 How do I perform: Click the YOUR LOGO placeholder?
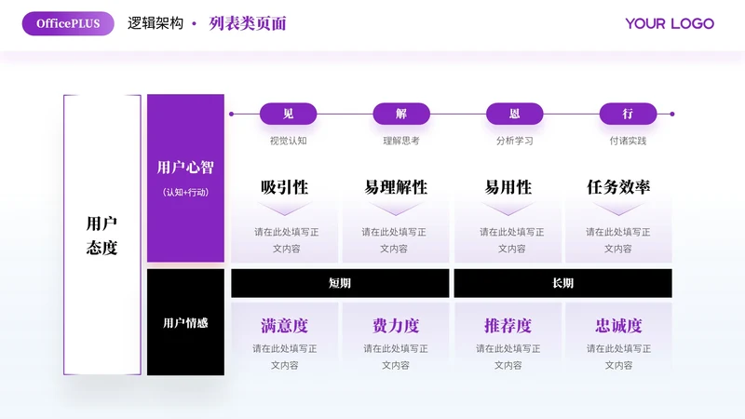(670, 23)
